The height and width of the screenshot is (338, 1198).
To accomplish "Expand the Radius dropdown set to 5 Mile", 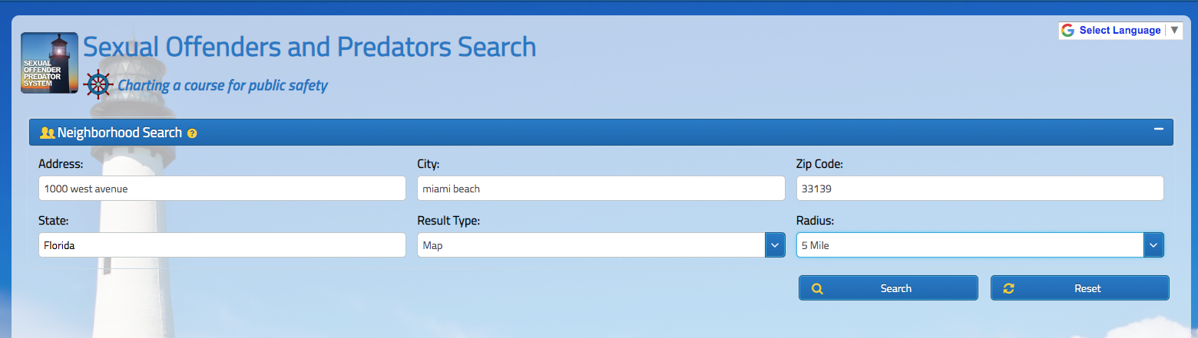I will point(979,245).
